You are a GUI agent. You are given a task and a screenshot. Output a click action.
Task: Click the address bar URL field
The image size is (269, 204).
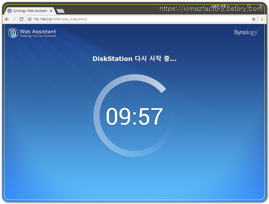(x=141, y=19)
